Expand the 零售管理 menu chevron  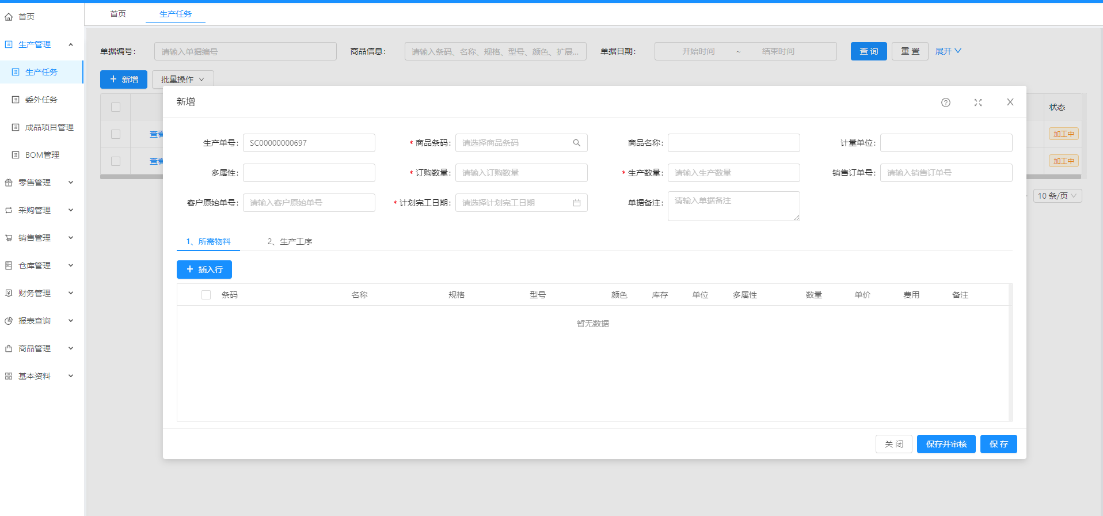[71, 183]
